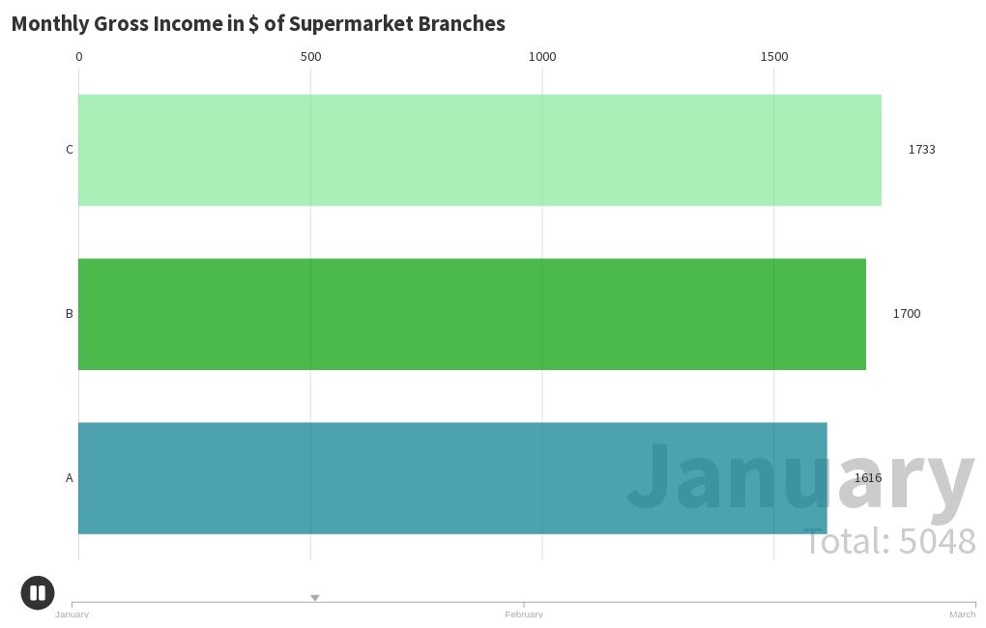Click the teal branch A bar

click(452, 478)
